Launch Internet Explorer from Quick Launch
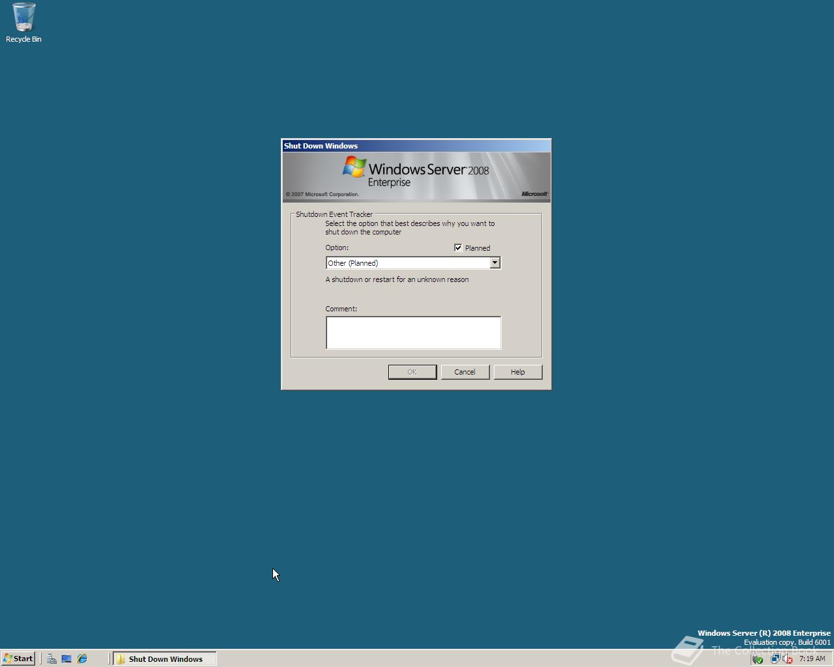The image size is (834, 667). [x=82, y=659]
